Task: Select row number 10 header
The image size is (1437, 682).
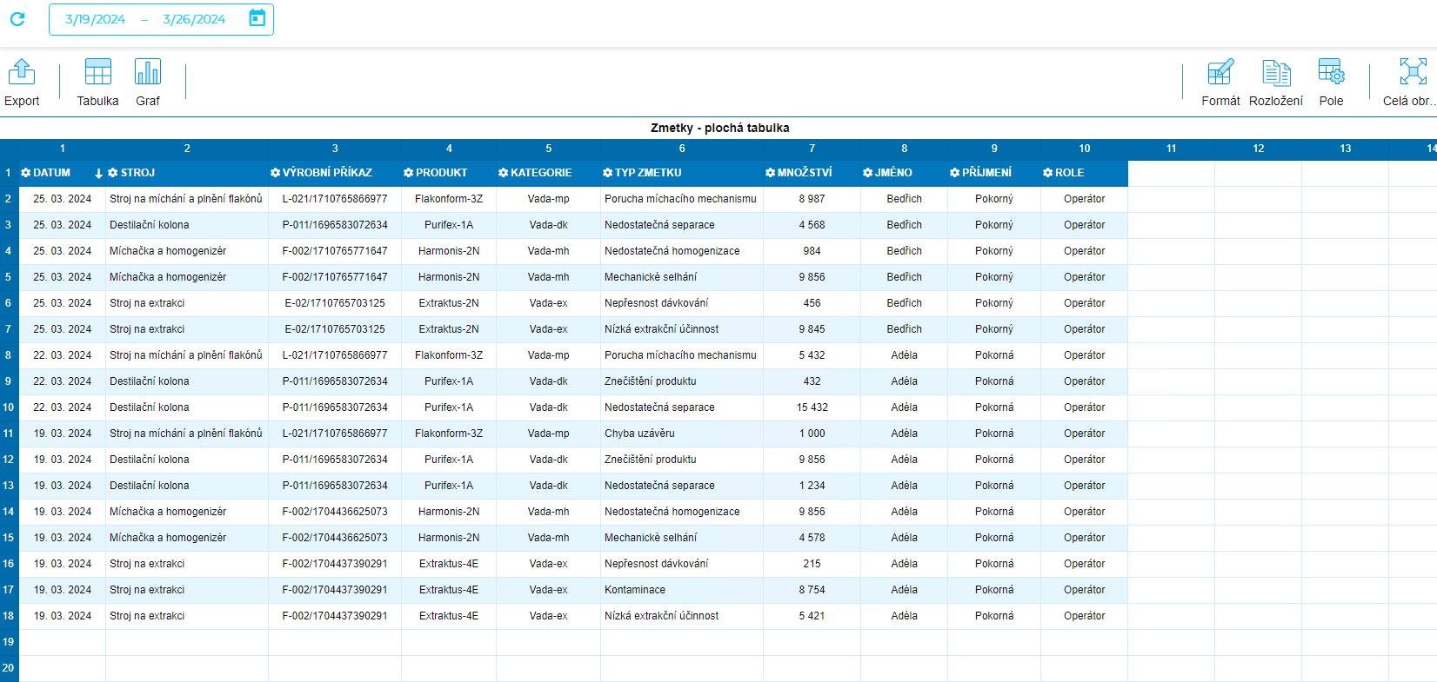Action: coord(9,407)
